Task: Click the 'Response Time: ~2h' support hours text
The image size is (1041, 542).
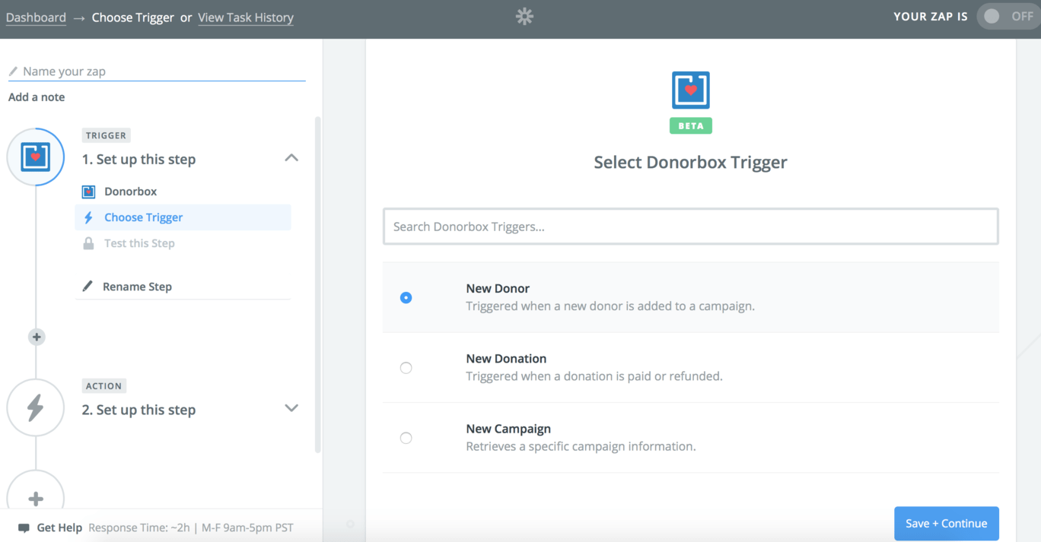Action: (191, 528)
